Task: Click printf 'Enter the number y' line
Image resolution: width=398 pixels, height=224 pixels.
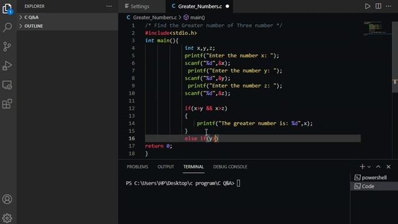Action: (235, 70)
